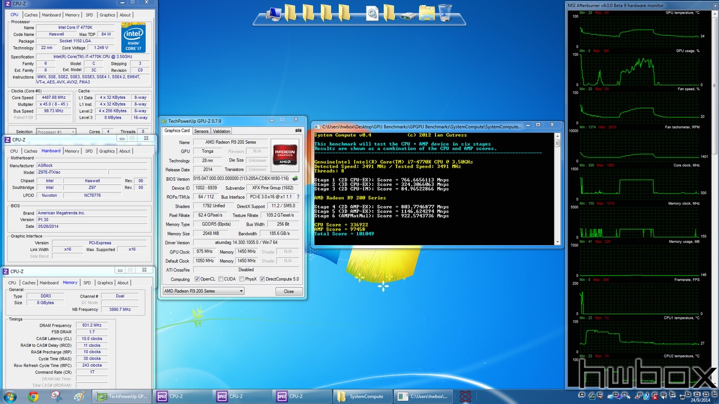Switch to the third CPU-Z taskbar button
719x404 pixels.
click(302, 396)
